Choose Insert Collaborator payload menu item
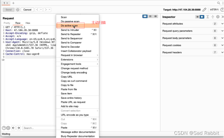Screen dimensions: 224x138 tap(78, 51)
